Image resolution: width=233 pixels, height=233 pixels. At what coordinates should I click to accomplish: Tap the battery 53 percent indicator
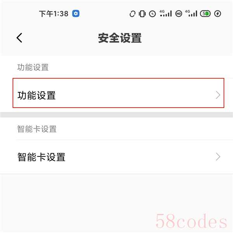[205, 14]
